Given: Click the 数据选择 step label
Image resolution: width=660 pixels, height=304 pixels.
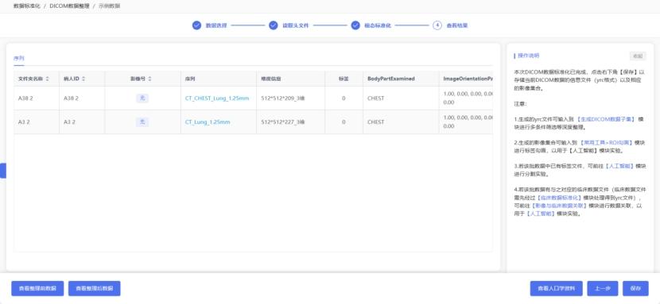Looking at the screenshot, I should 216,25.
